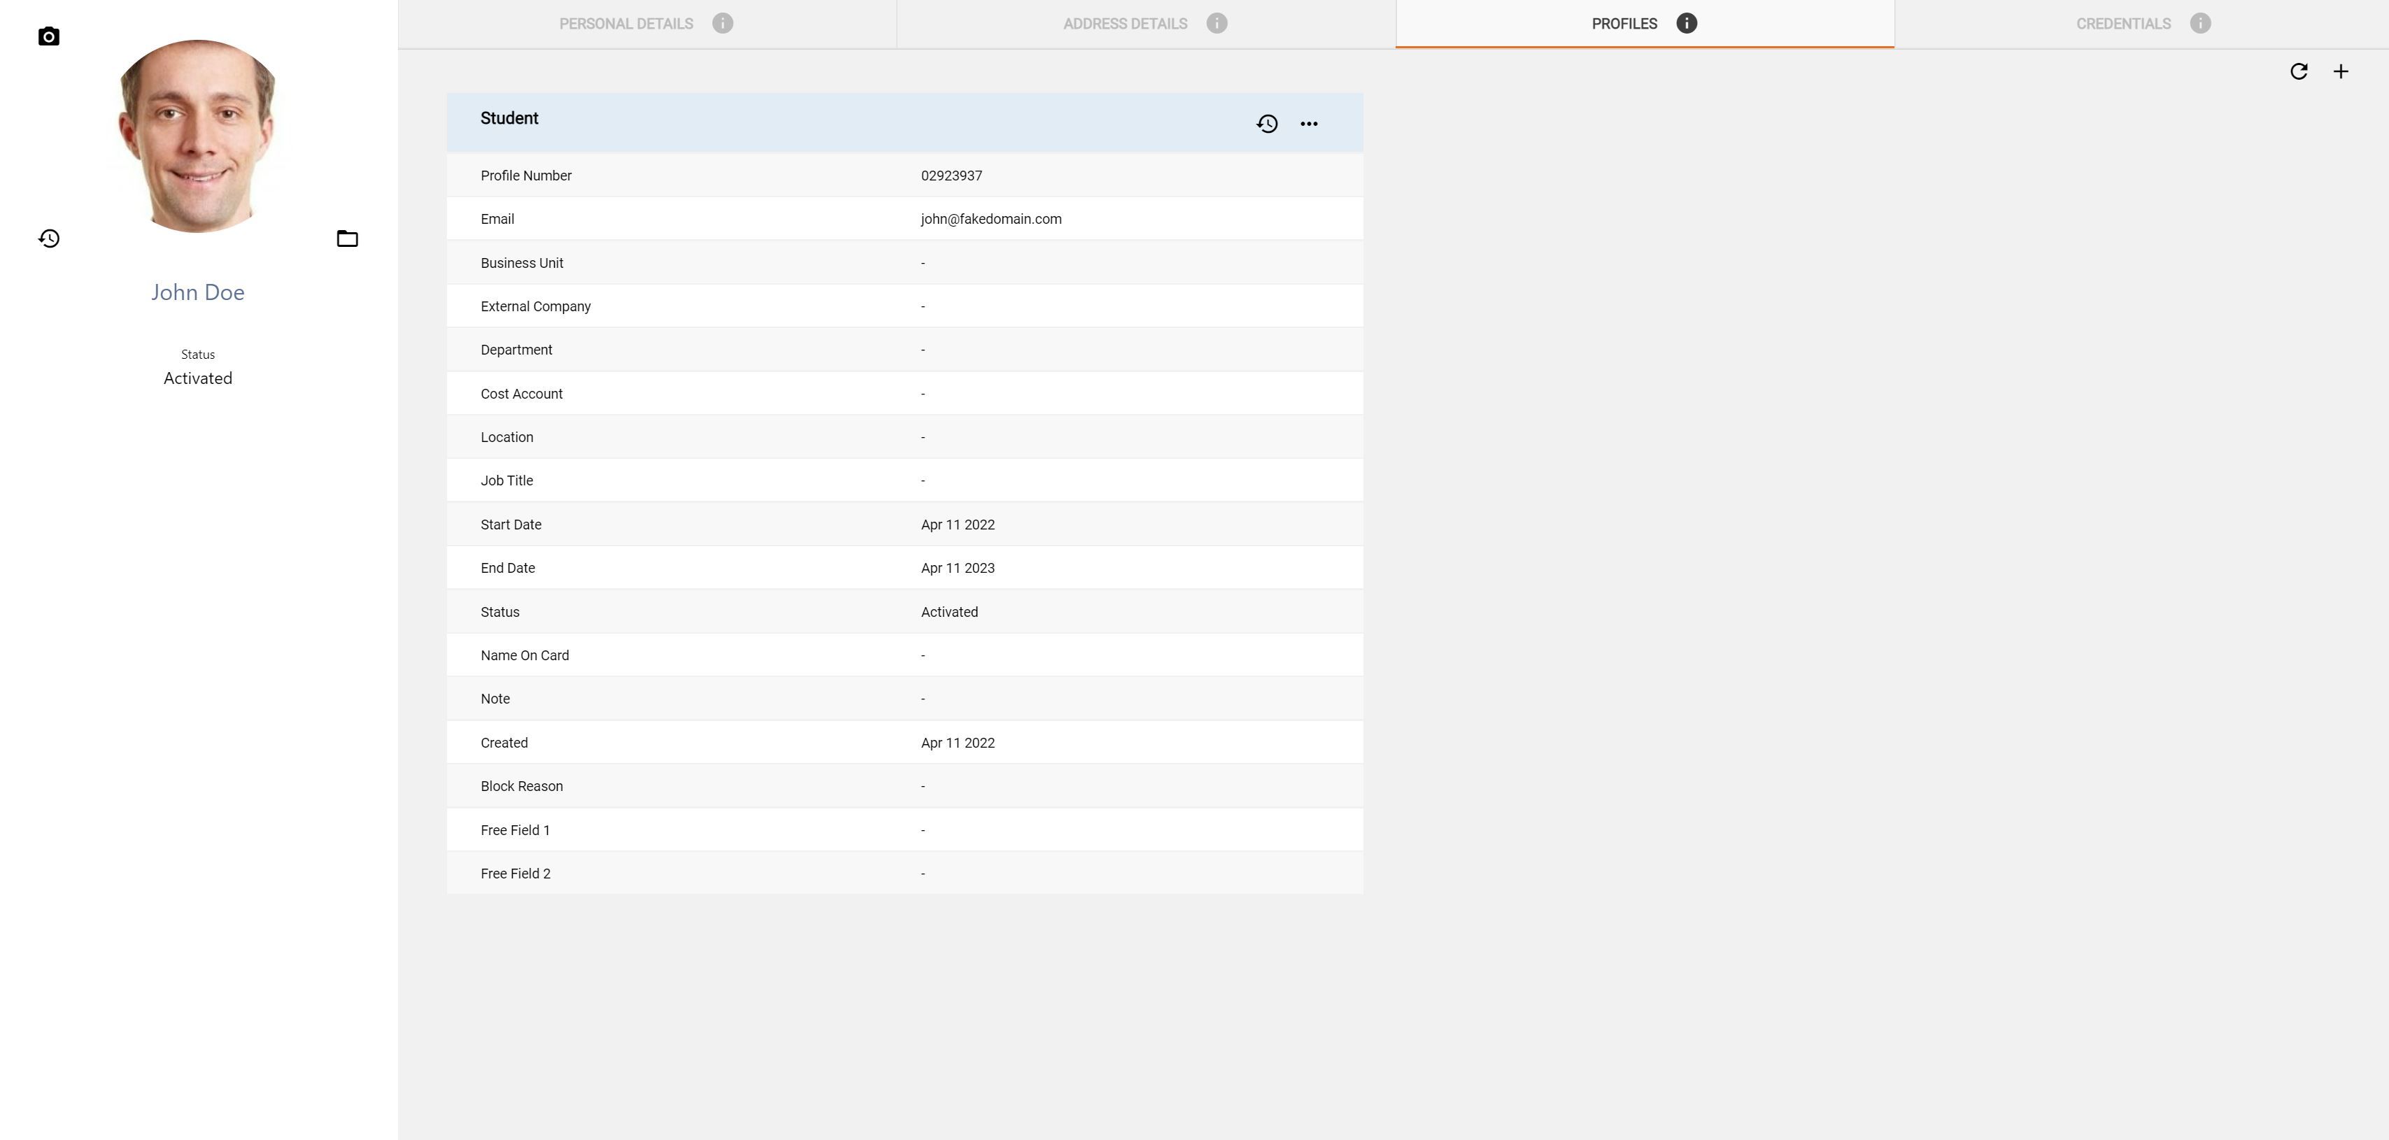Click the Cost Account label

point(521,394)
